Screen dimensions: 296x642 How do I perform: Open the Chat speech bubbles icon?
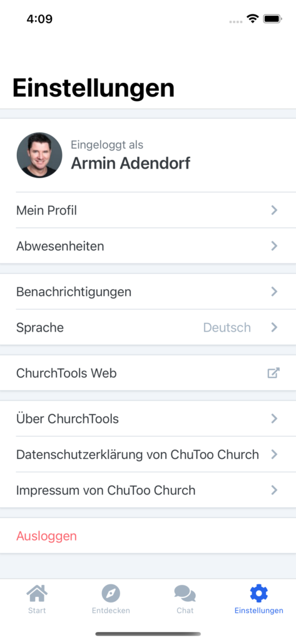185,593
